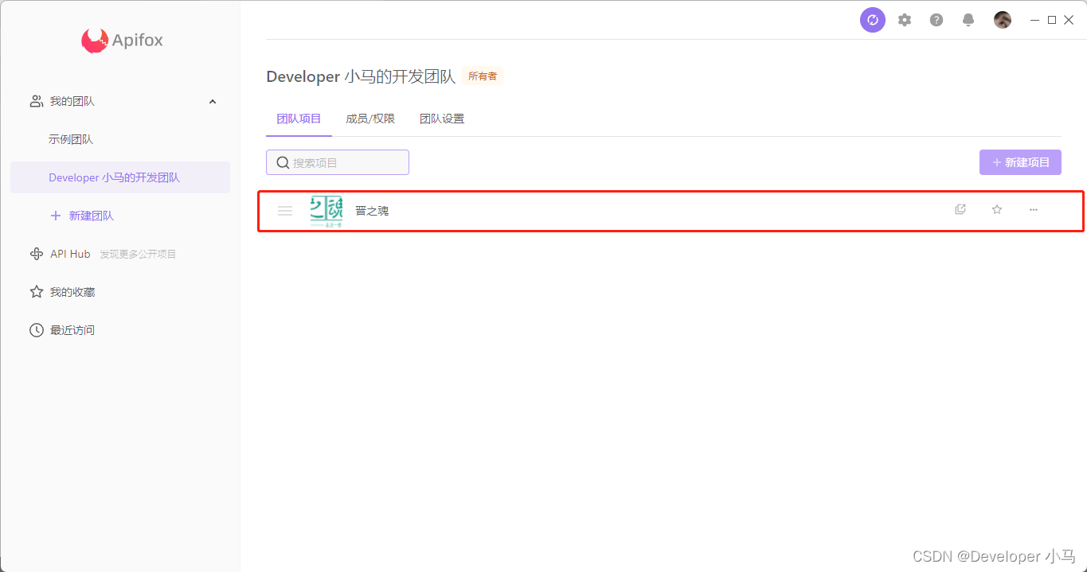The width and height of the screenshot is (1087, 572).
Task: Open 最近访问 recent visits
Action: (x=72, y=330)
